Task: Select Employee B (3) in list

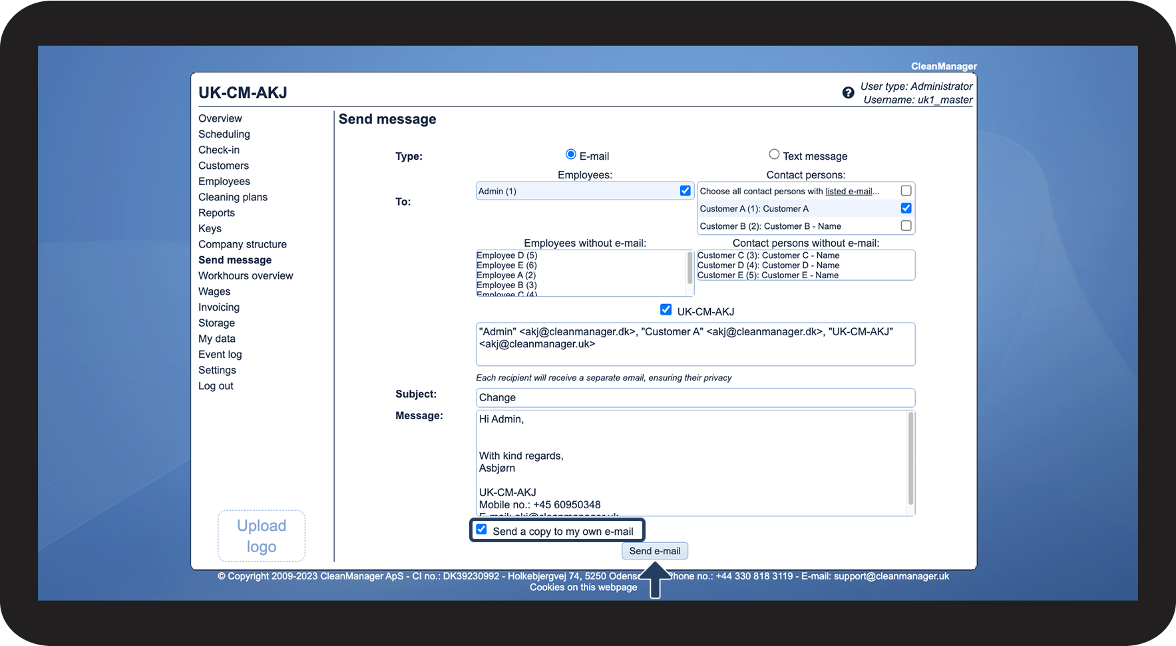Action: click(506, 285)
